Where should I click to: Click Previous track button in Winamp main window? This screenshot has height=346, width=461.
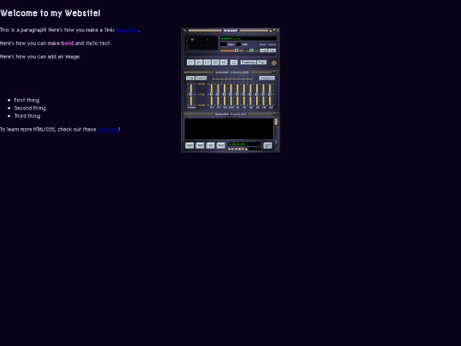click(190, 62)
